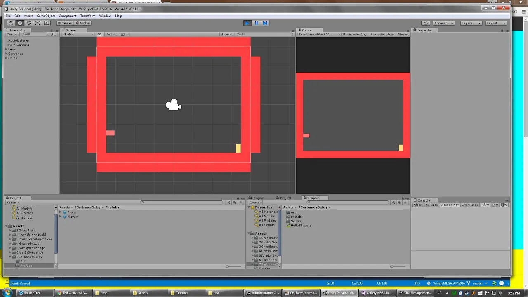Select the Rect transform tool
Viewport: 528px width, 297px height.
click(46, 23)
